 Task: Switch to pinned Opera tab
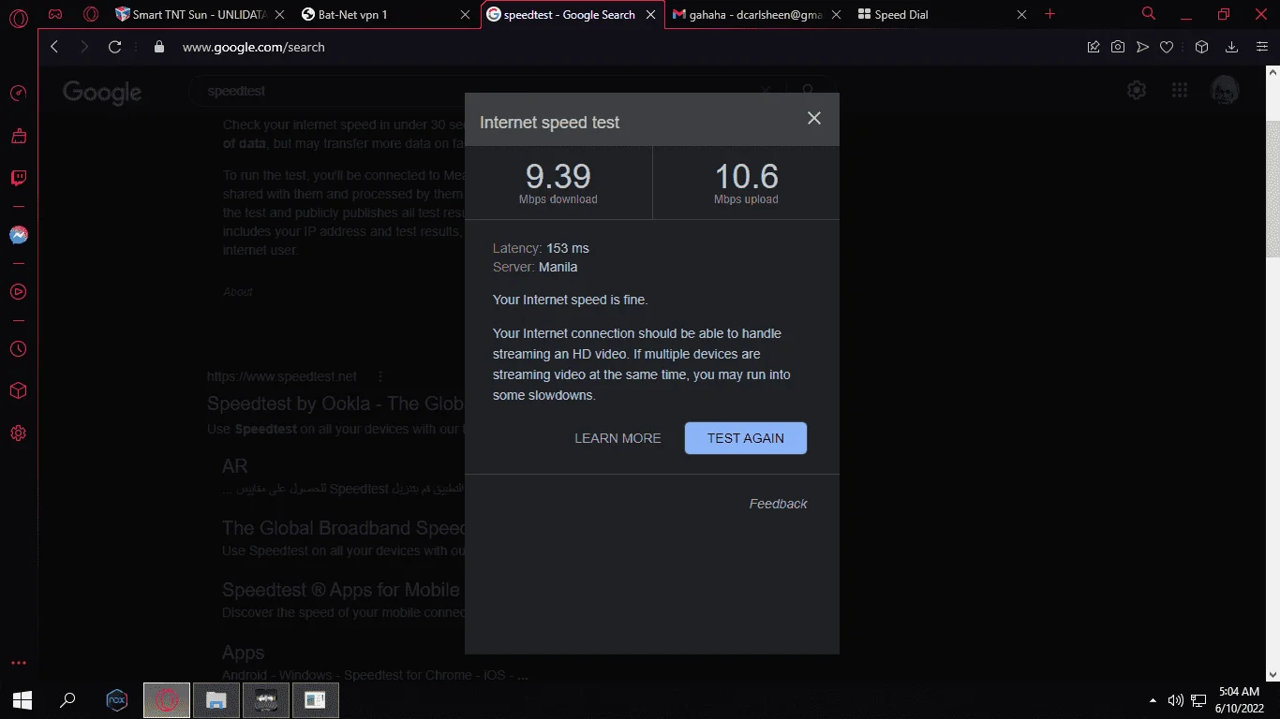click(x=91, y=14)
